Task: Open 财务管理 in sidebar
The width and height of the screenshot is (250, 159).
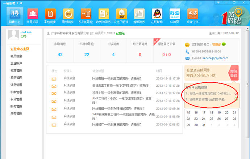Action: point(16,106)
